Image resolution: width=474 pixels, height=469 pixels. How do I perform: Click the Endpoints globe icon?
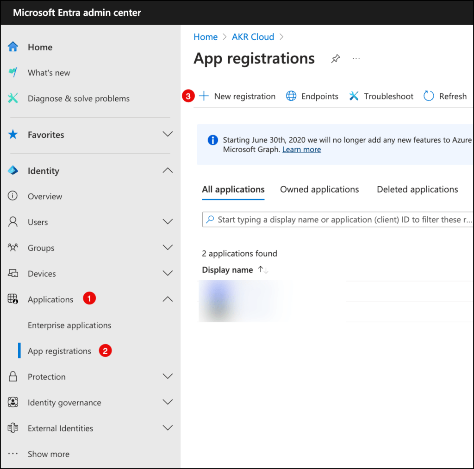[x=291, y=96]
